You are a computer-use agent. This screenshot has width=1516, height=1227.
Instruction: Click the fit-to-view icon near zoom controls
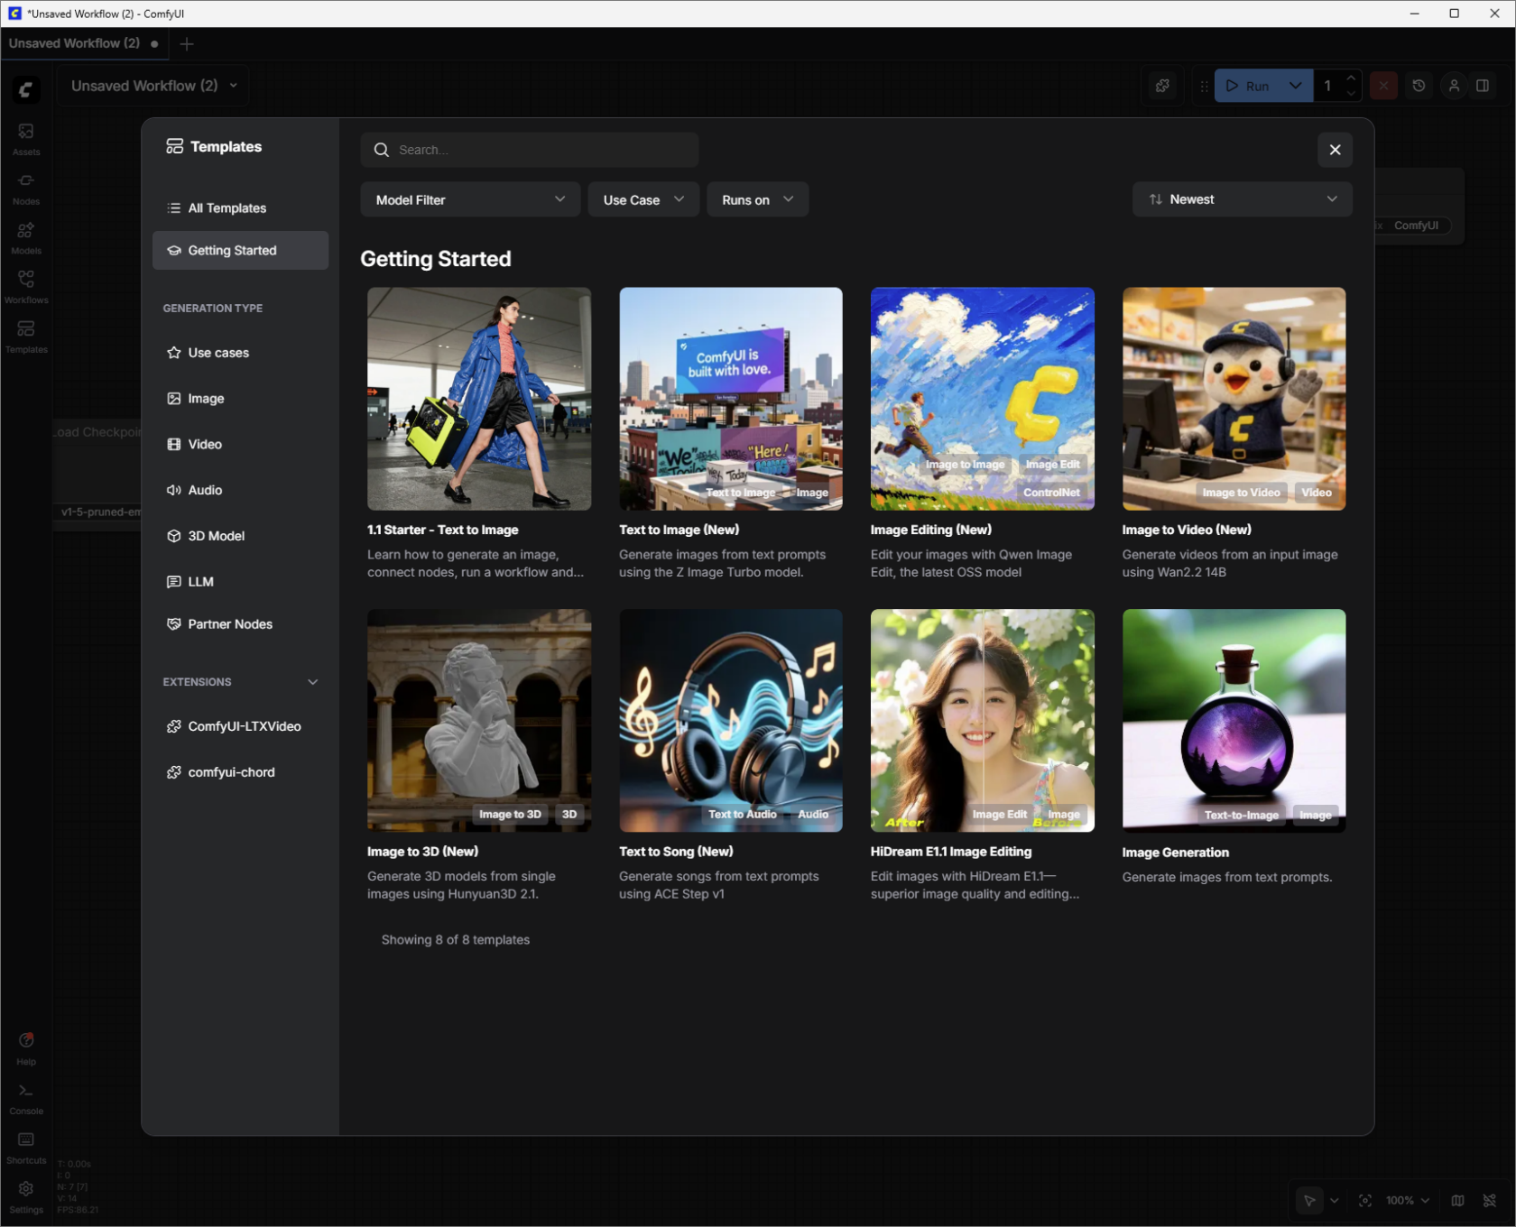click(1365, 1201)
